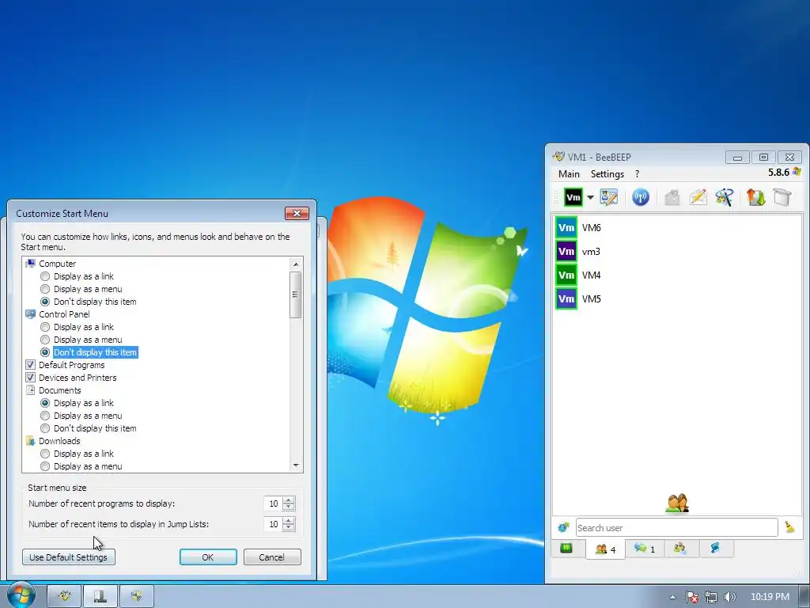Switch to the green screen tab in BeeBEEP
The image size is (810, 608).
566,548
